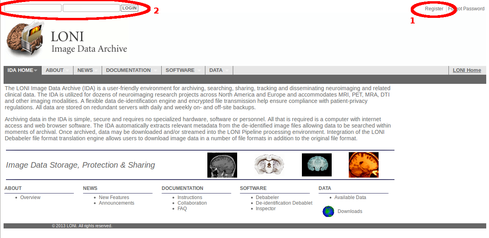Click the Register link
The width and height of the screenshot is (489, 238).
434,9
